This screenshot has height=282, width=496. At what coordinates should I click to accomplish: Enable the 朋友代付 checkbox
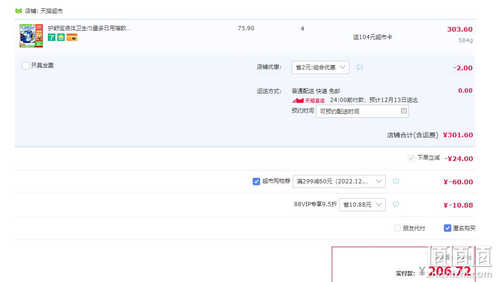(397, 228)
